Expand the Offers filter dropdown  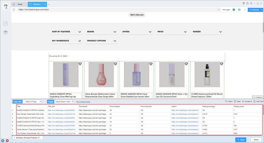pos(137,32)
